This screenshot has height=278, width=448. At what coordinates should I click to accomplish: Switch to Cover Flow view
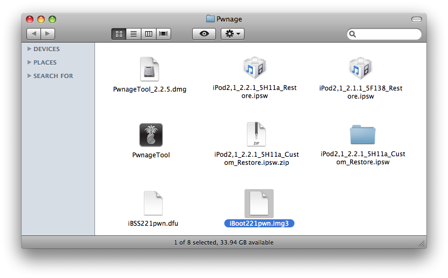point(163,34)
